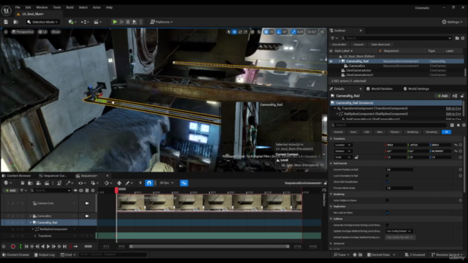Click the Stop simulation button in the main toolbar

[128, 22]
